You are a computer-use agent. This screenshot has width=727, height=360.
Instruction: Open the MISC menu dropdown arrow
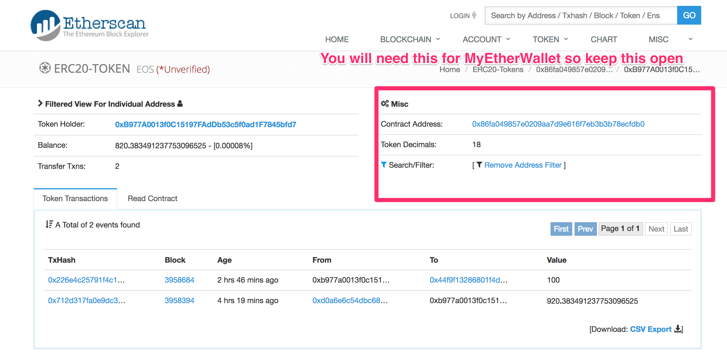(x=691, y=39)
